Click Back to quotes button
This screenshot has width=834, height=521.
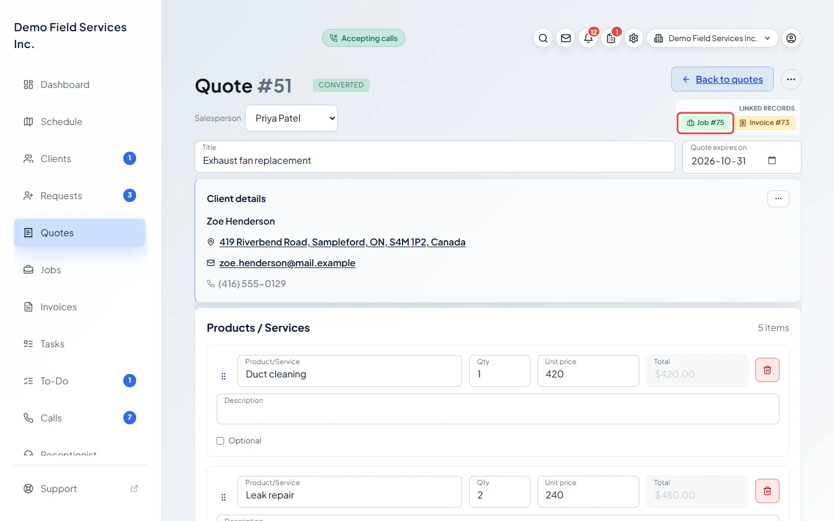pyautogui.click(x=722, y=79)
